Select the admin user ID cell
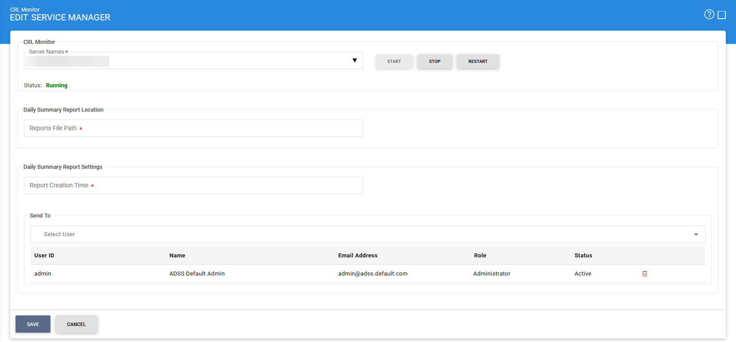 42,274
